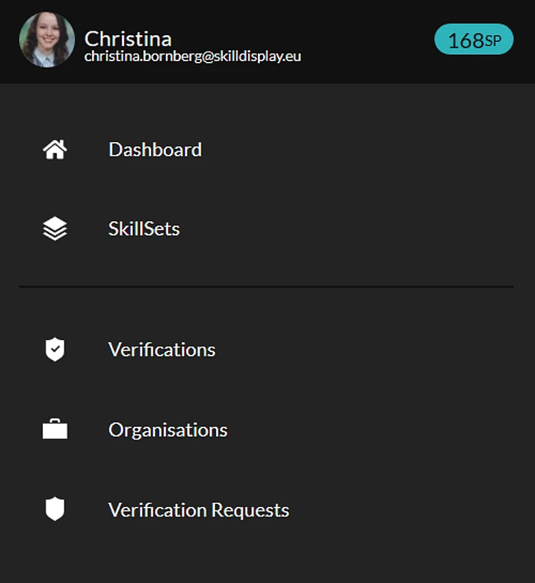This screenshot has height=583, width=535.
Task: Click the home icon beside Dashboard
Action: (55, 149)
